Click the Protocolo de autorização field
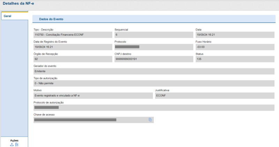The height and width of the screenshot is (147, 279). pyautogui.click(x=154, y=107)
